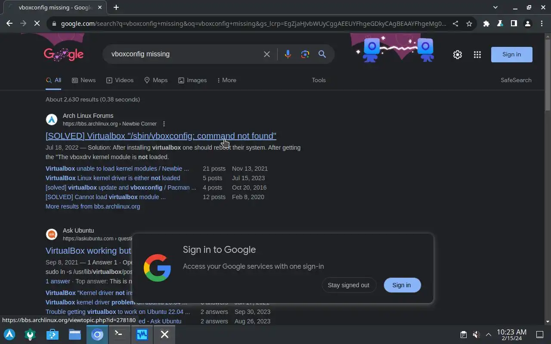Switch to the Videos tab
551x344 pixels.
[120, 80]
